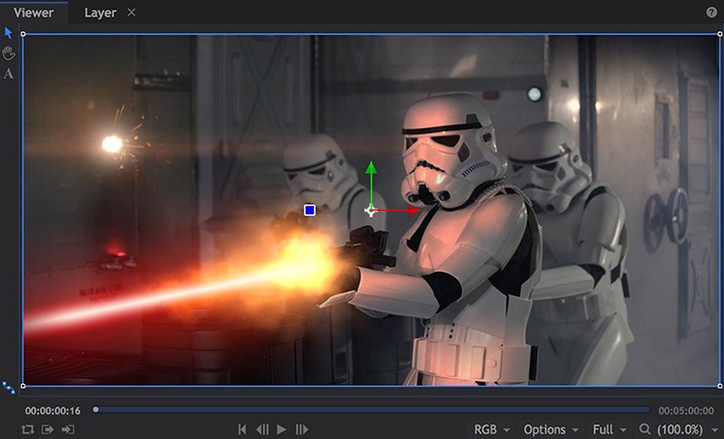Play the viewer preview
The width and height of the screenshot is (724, 439).
[x=281, y=429]
